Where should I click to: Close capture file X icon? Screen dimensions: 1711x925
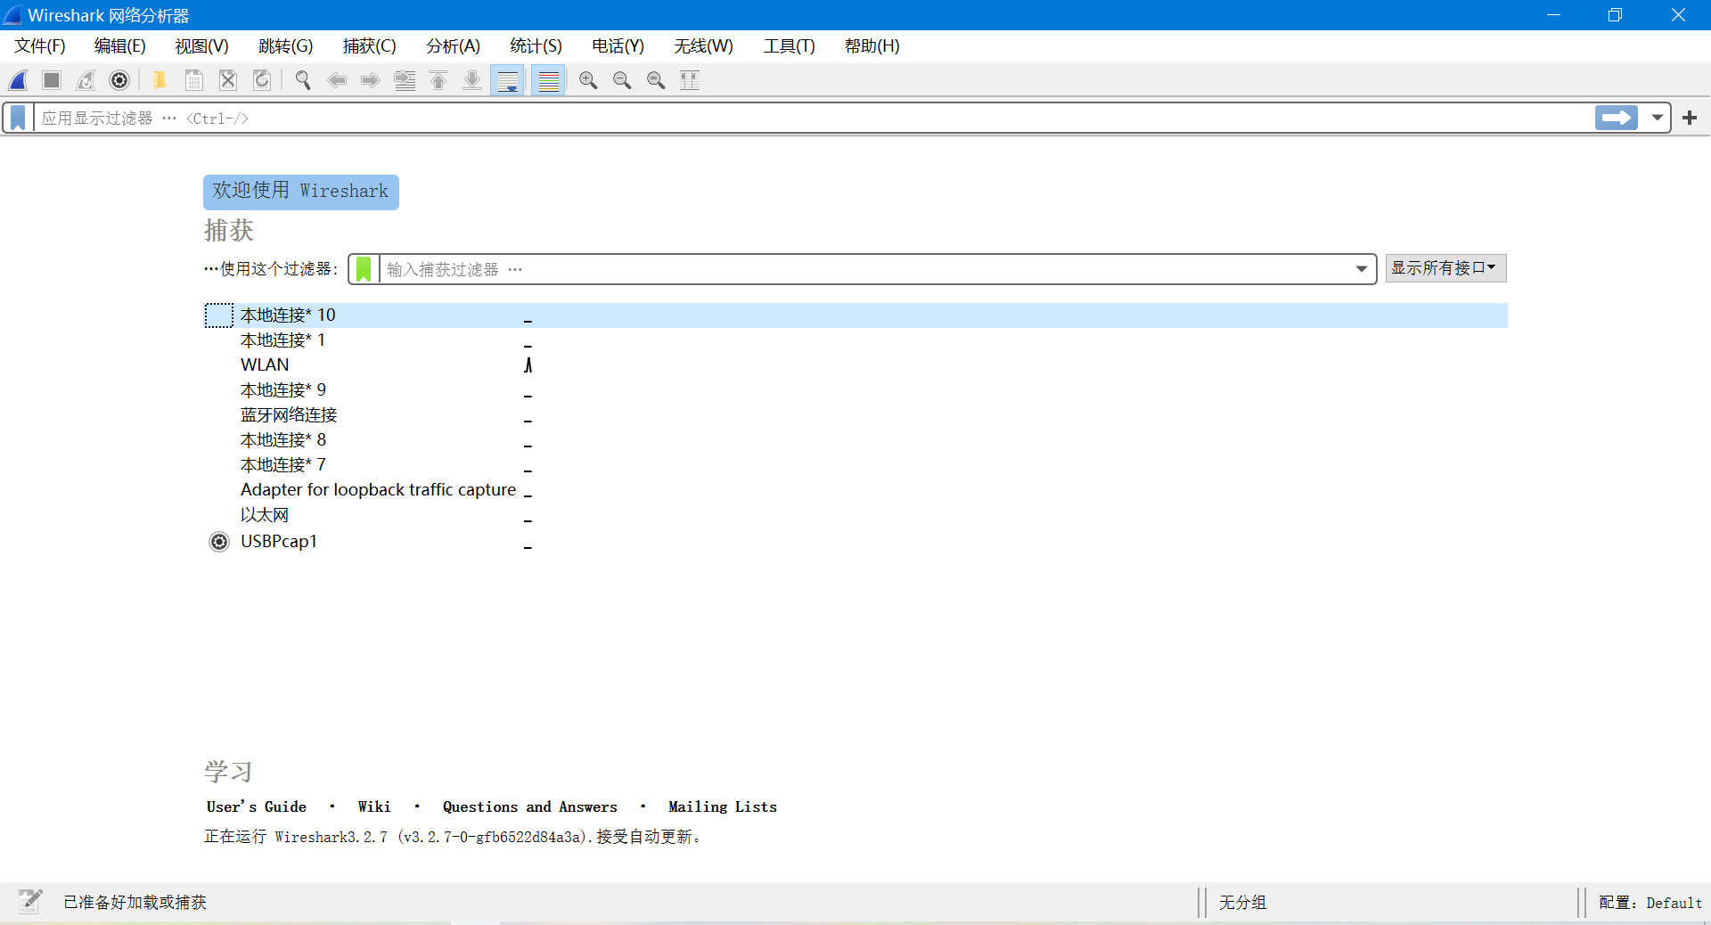[228, 80]
